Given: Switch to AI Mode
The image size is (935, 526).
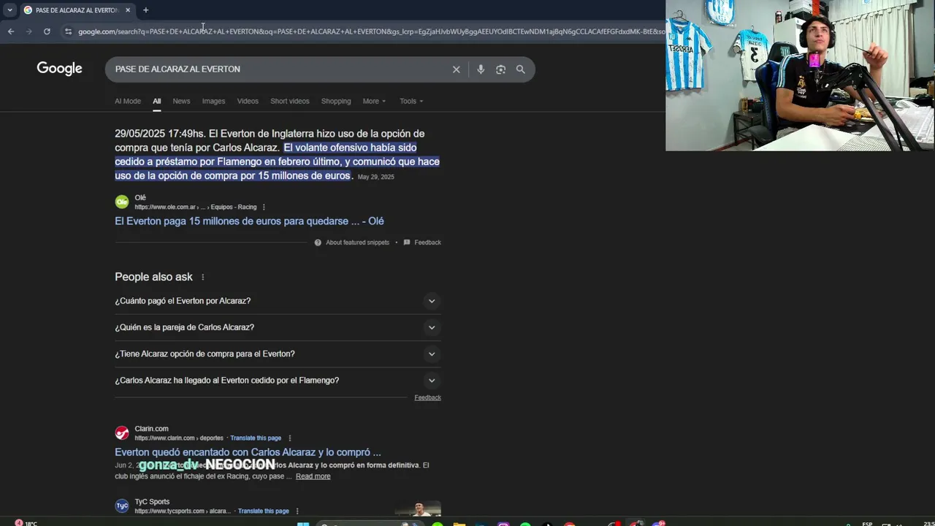Looking at the screenshot, I should point(127,101).
